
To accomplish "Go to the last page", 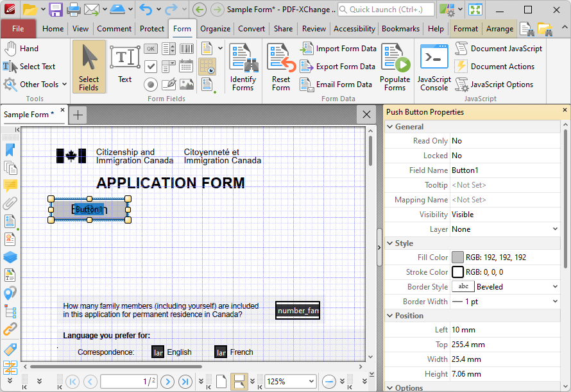I will (x=185, y=382).
